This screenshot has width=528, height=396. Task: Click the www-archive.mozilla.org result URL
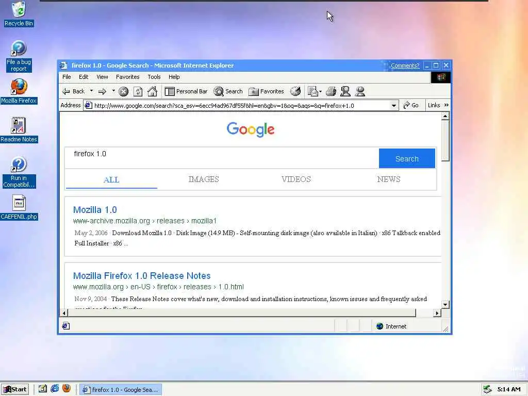click(145, 221)
